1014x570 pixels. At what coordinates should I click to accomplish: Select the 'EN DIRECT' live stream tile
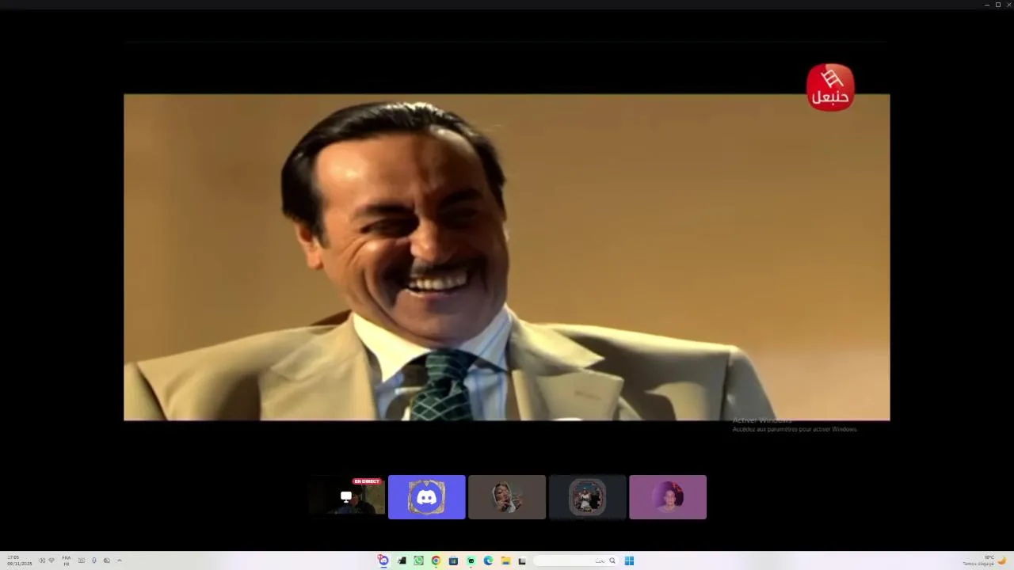[x=347, y=497]
